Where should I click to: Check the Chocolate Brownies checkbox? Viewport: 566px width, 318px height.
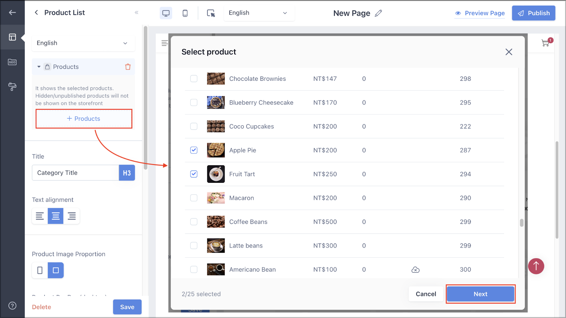pos(194,79)
